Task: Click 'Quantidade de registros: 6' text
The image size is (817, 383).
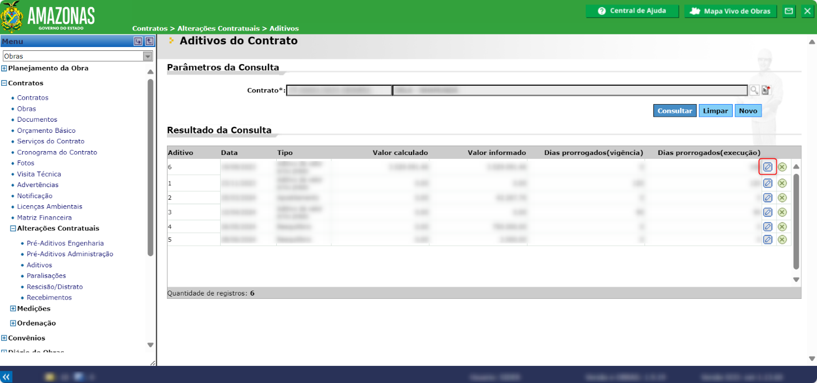Action: pos(211,293)
